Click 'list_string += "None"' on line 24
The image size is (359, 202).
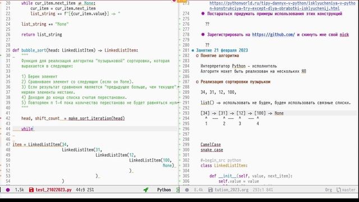coord(45,24)
